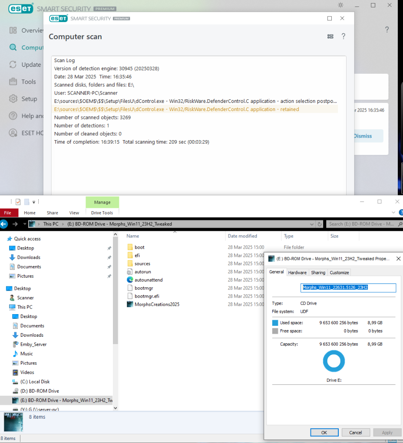Click the navigation pane scroll down arrow
The image size is (403, 443).
tap(116, 408)
